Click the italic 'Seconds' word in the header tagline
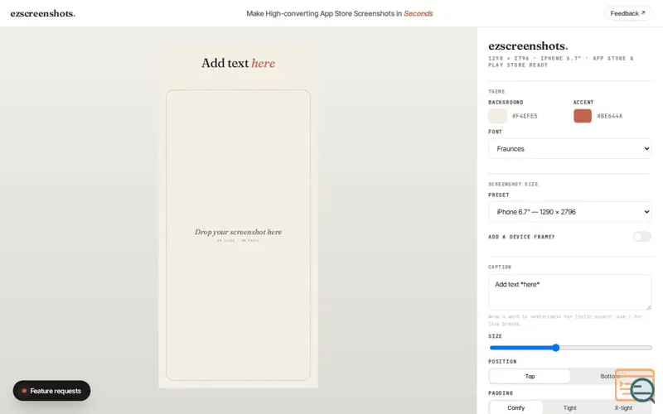 419,13
